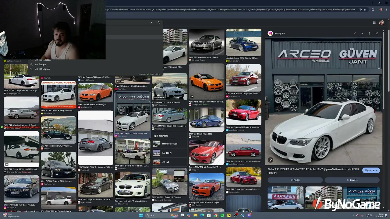
Task: Clear the search box with the X icon
Action: pos(151,23)
